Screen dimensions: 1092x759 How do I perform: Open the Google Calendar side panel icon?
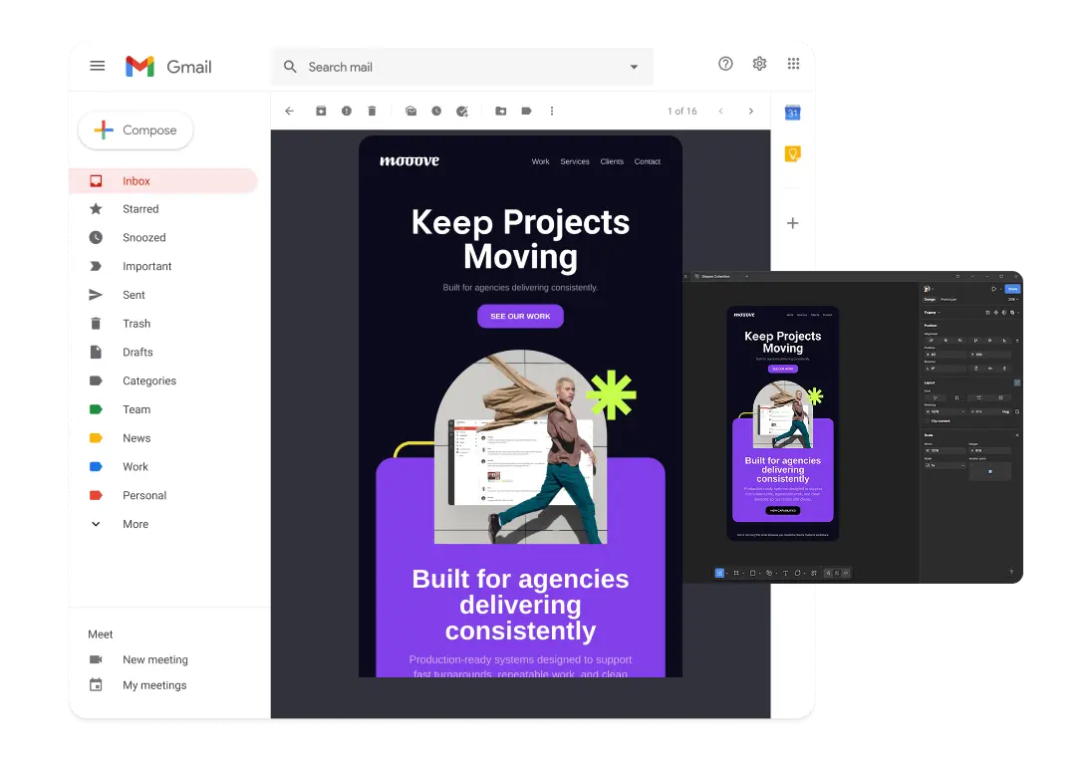coord(792,113)
